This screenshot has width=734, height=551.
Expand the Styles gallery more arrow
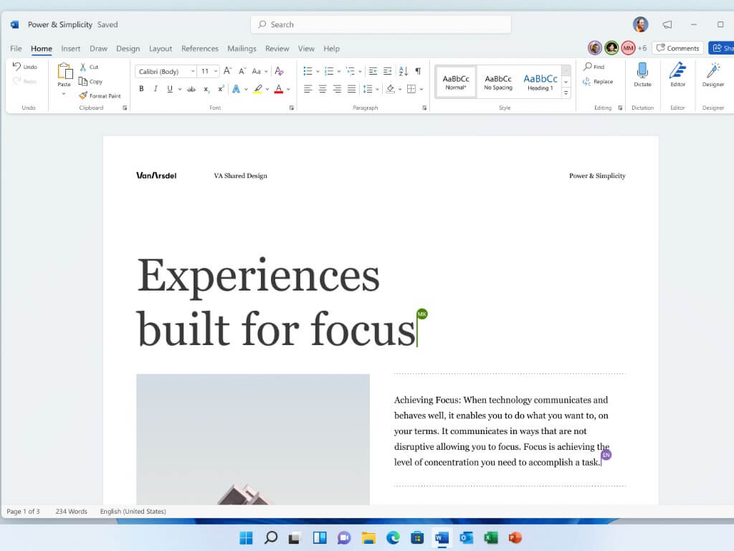(x=566, y=93)
